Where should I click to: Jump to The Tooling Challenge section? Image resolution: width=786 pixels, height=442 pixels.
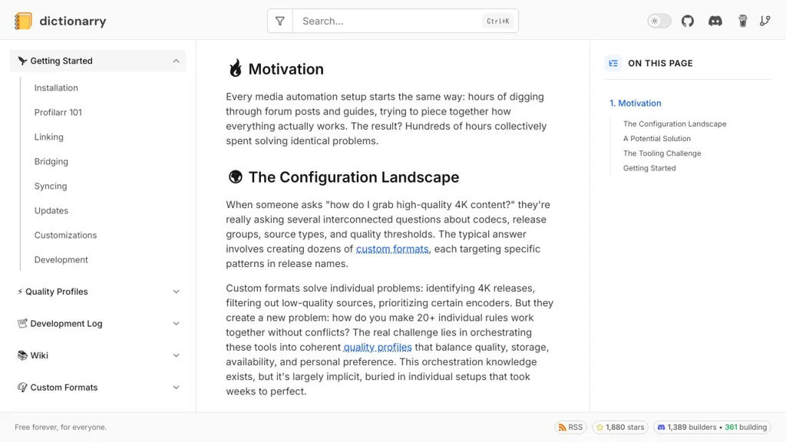[662, 153]
